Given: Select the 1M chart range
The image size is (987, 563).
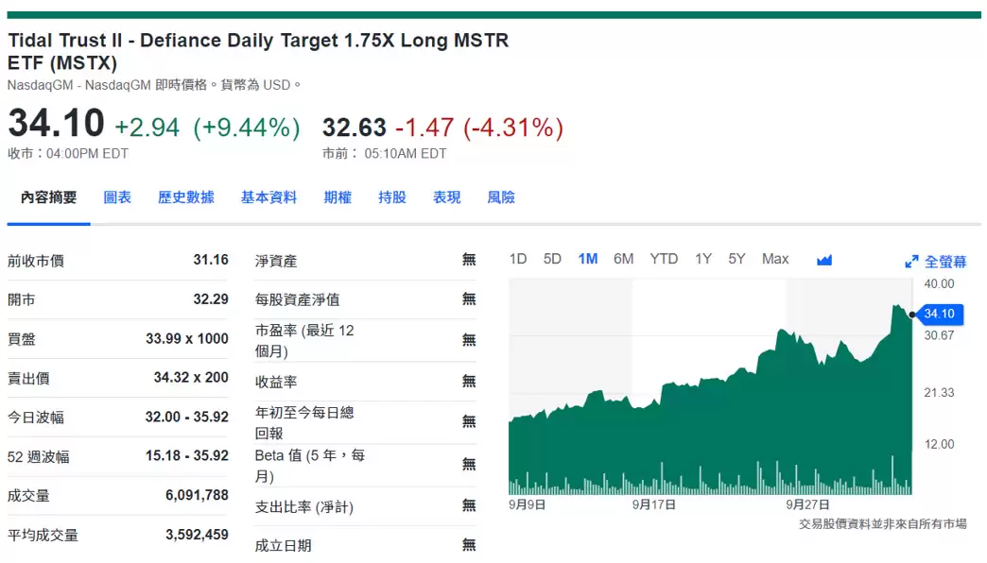Looking at the screenshot, I should click(588, 259).
